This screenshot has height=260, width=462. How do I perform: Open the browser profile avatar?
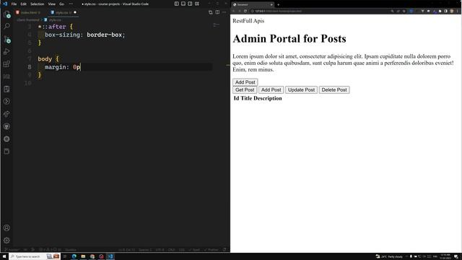[x=451, y=11]
